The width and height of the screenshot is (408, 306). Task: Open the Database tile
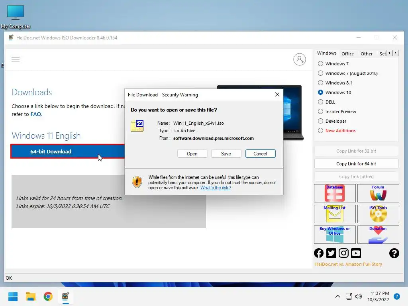(x=335, y=193)
